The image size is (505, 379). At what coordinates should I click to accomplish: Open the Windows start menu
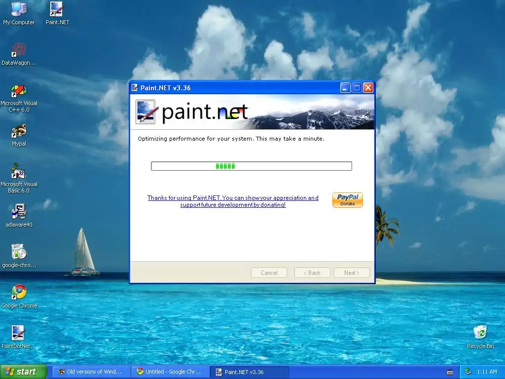pyautogui.click(x=24, y=372)
